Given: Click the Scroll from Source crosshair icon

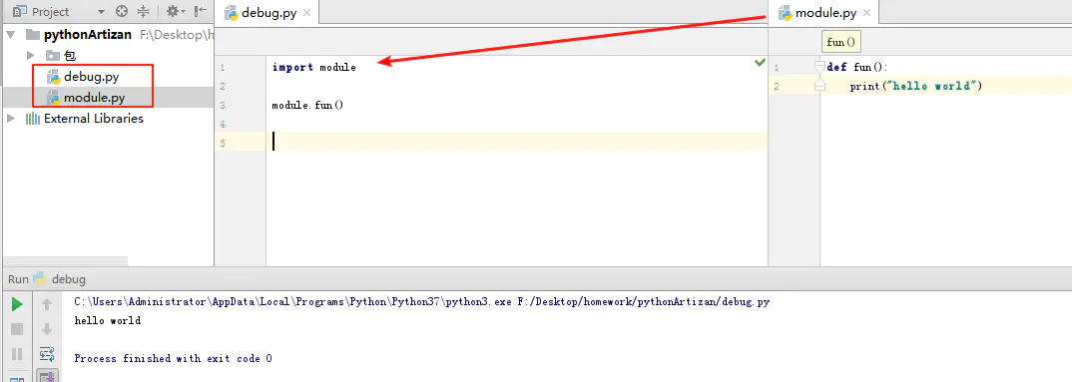Looking at the screenshot, I should pos(122,11).
